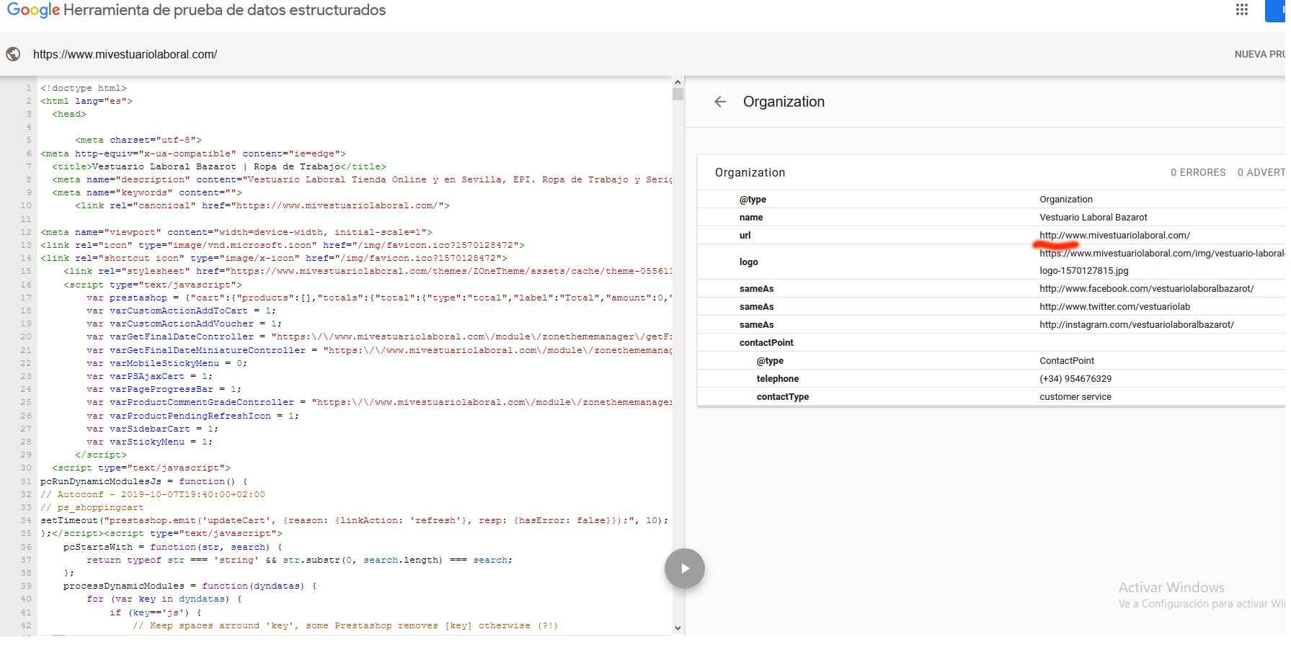Image resolution: width=1291 pixels, height=647 pixels.
Task: Open the logo image URL value
Action: (1162, 262)
